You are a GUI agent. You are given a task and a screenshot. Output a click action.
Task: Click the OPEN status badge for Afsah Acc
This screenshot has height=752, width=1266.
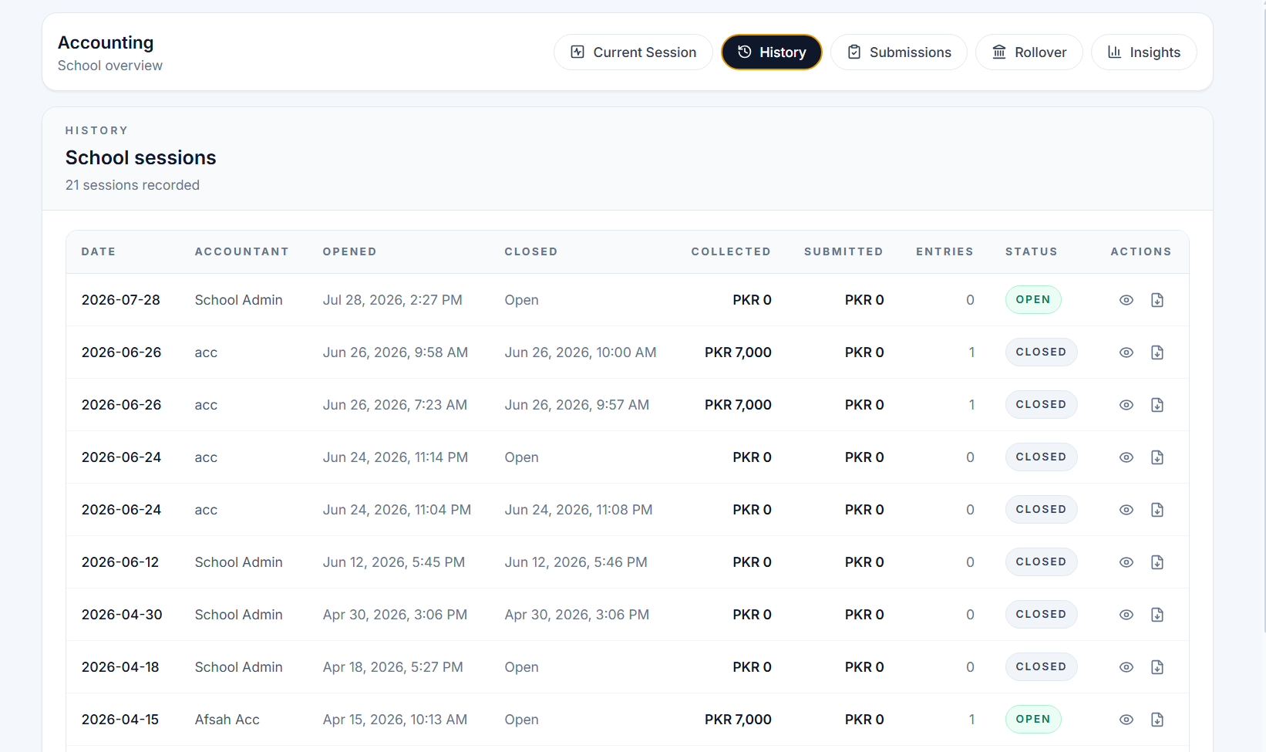[x=1033, y=720]
